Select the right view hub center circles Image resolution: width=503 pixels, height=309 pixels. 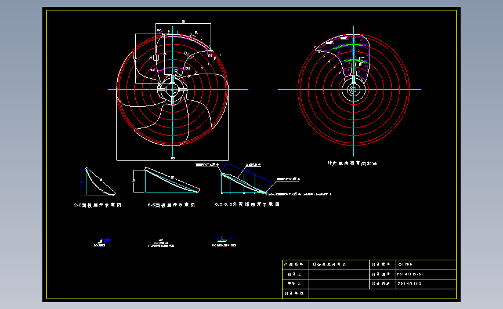pos(353,90)
